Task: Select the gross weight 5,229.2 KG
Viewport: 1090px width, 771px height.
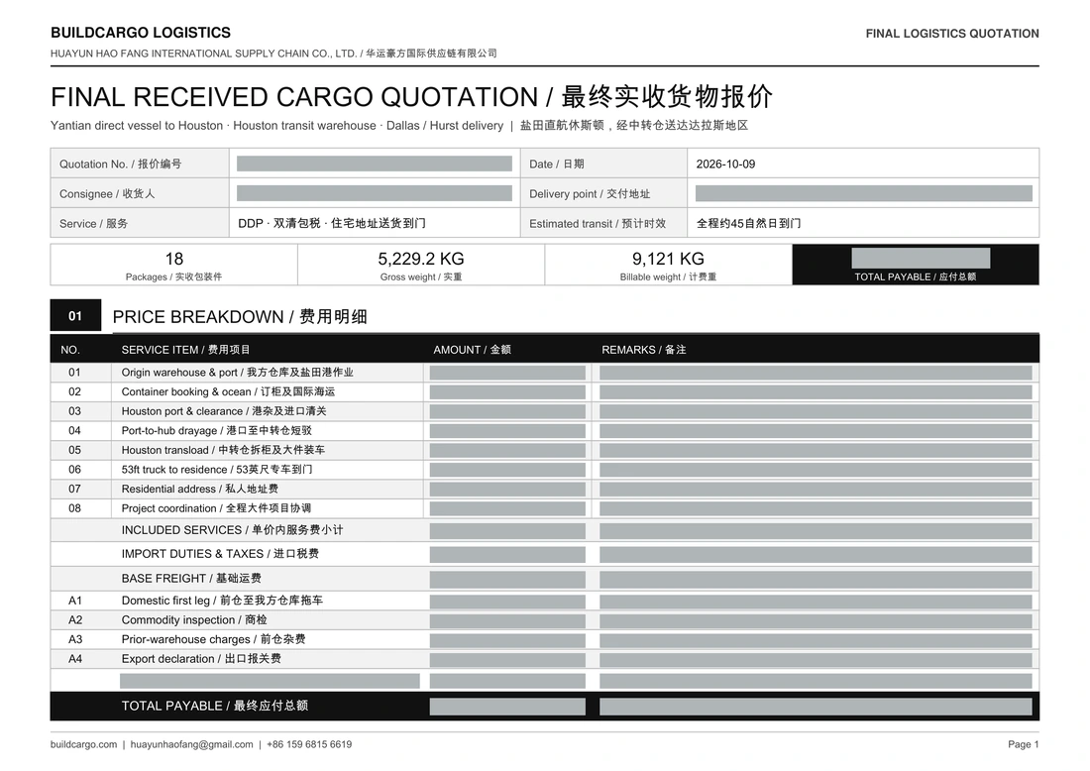Action: 421,260
